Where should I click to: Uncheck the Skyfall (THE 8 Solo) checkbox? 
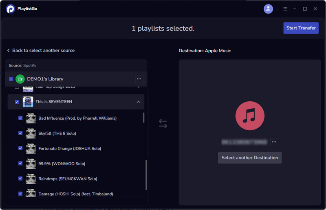20,133
